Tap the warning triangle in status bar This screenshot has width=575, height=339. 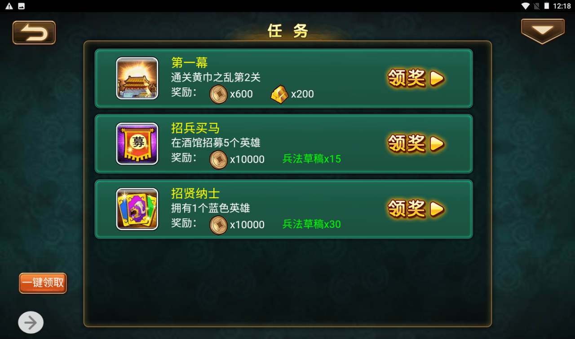point(9,6)
